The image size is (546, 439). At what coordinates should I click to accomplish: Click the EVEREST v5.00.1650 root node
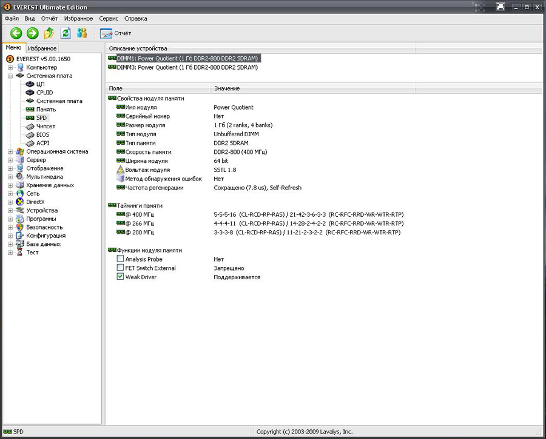click(43, 59)
